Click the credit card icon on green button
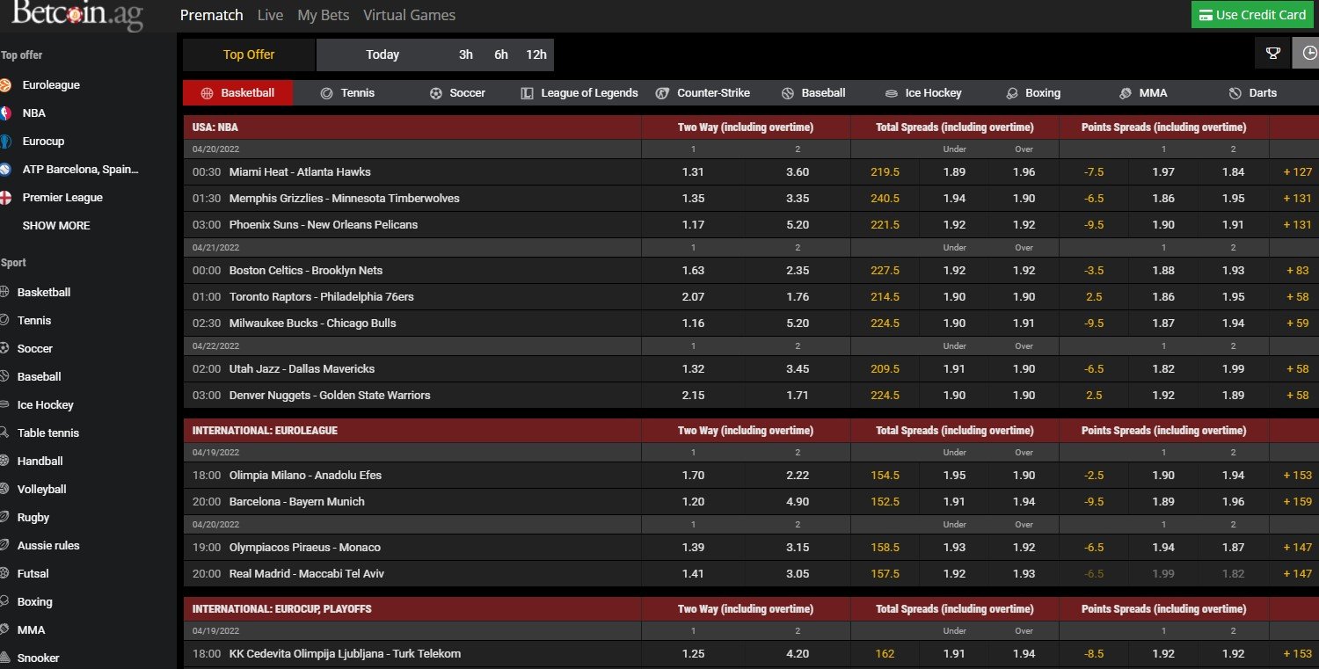The height and width of the screenshot is (669, 1319). tap(1205, 15)
